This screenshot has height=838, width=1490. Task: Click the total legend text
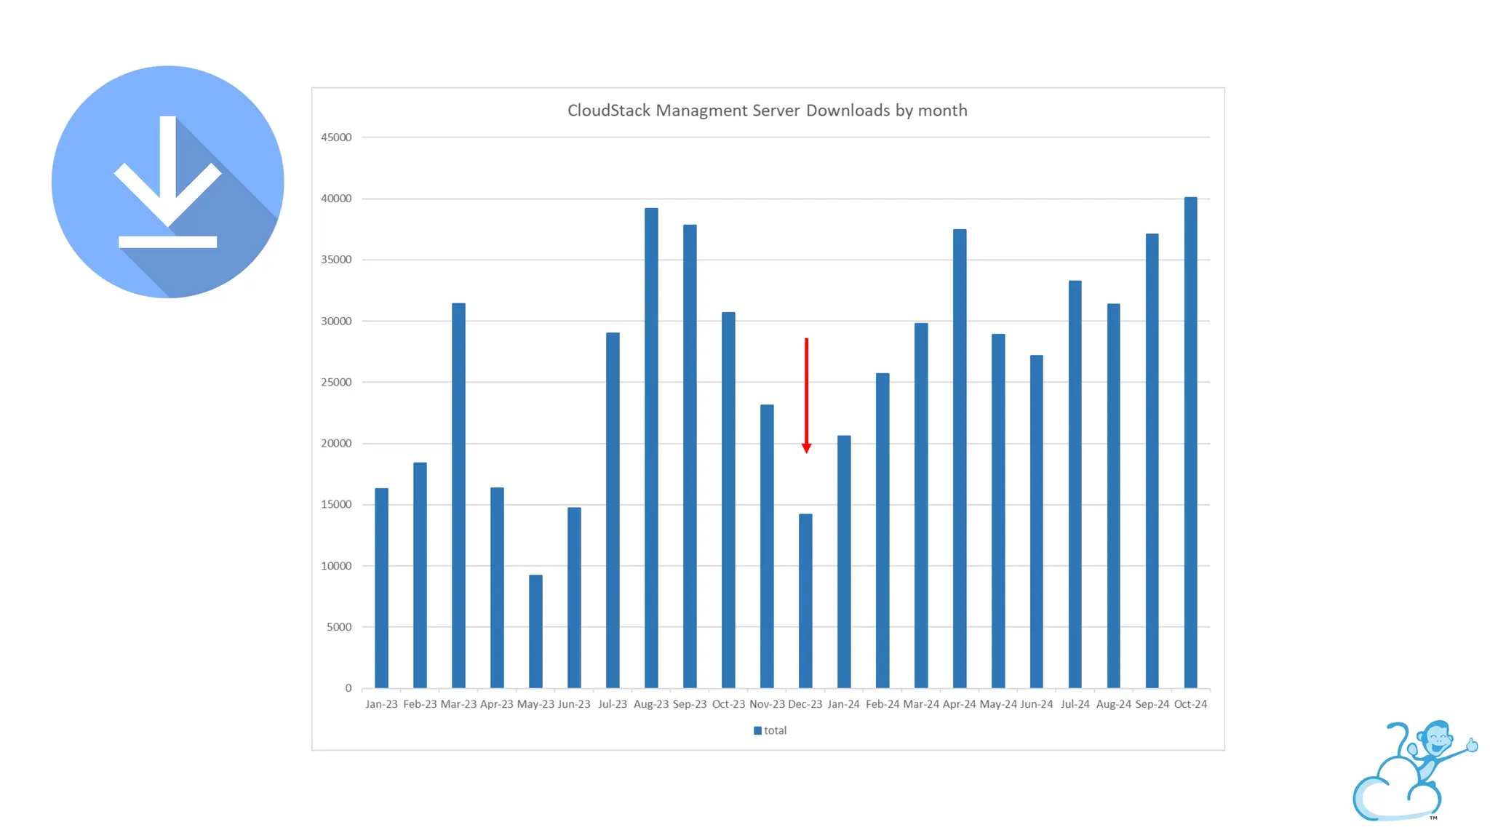tap(775, 730)
